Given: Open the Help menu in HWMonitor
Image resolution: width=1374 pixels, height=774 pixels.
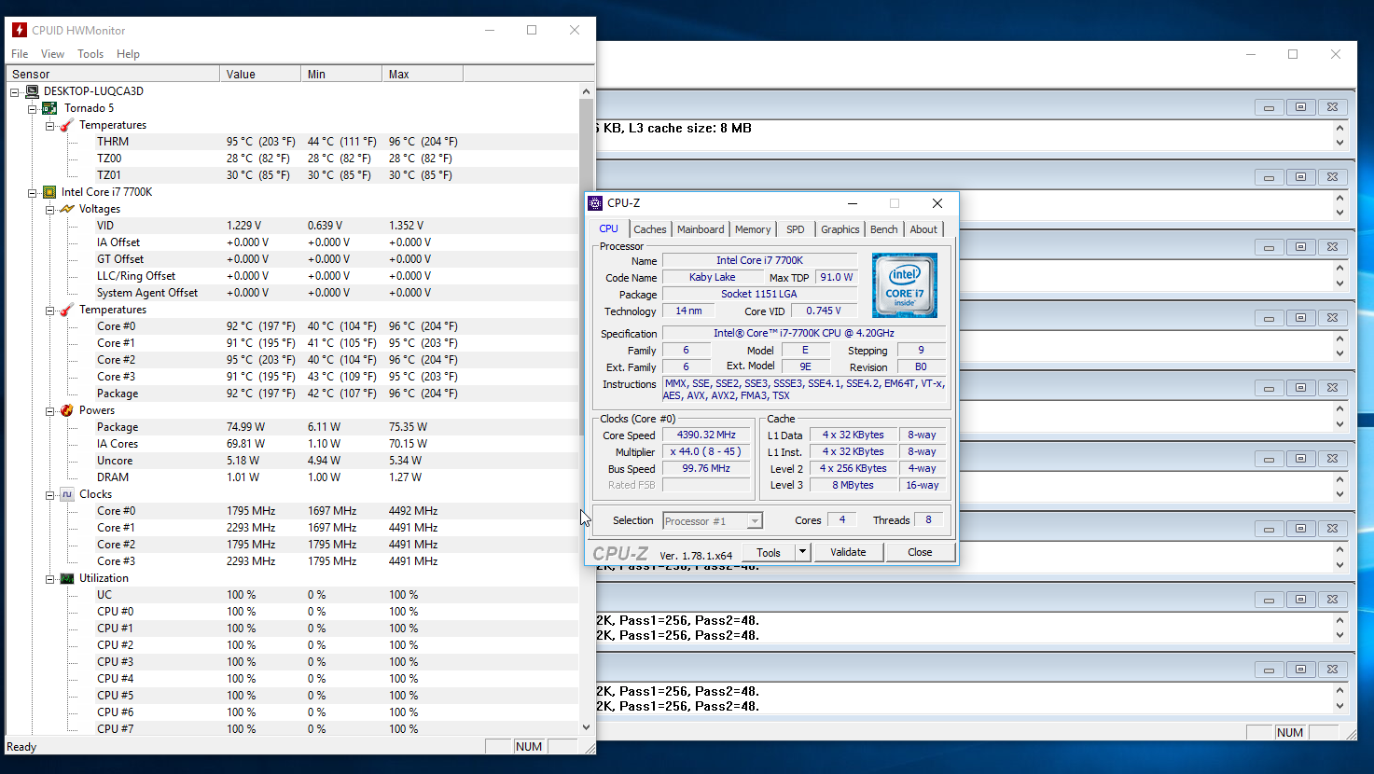Looking at the screenshot, I should tap(128, 54).
